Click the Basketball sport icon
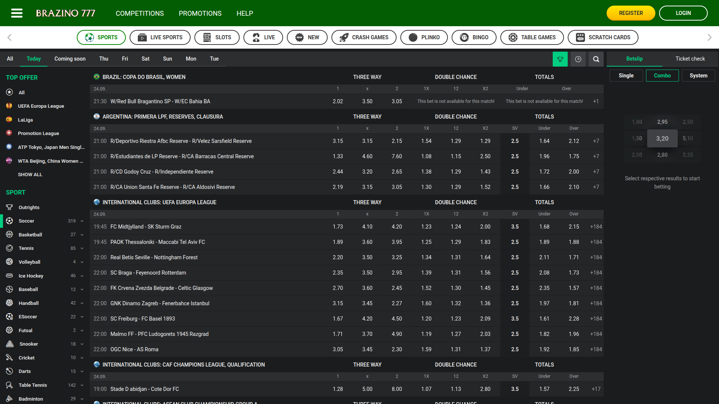 (10, 235)
